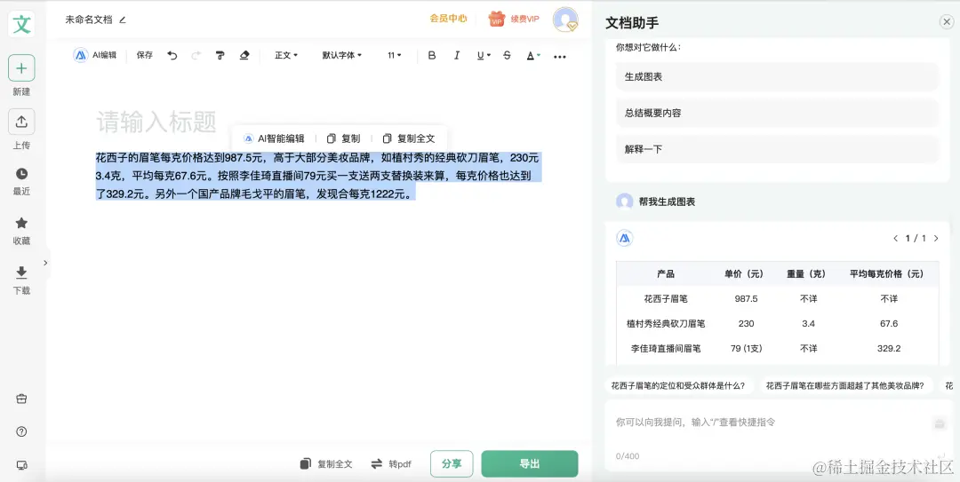Click 保存 to save document

pos(145,55)
